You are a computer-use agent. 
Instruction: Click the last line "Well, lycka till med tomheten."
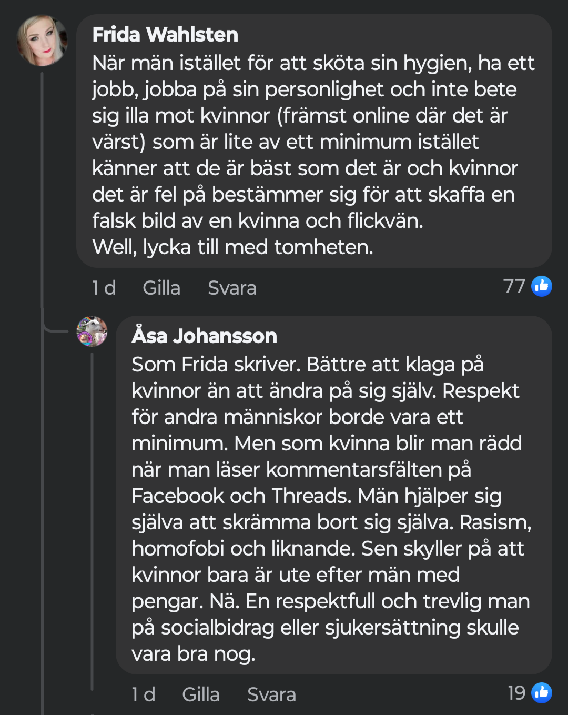tap(232, 247)
